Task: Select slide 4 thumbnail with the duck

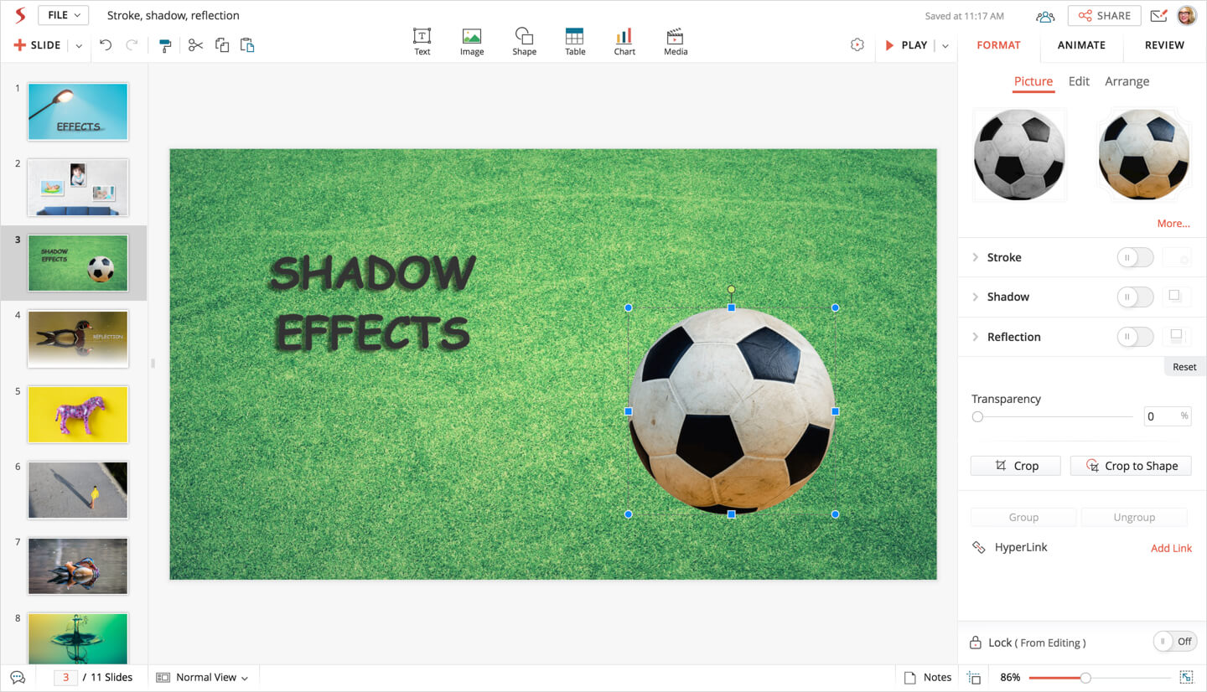Action: pos(78,339)
